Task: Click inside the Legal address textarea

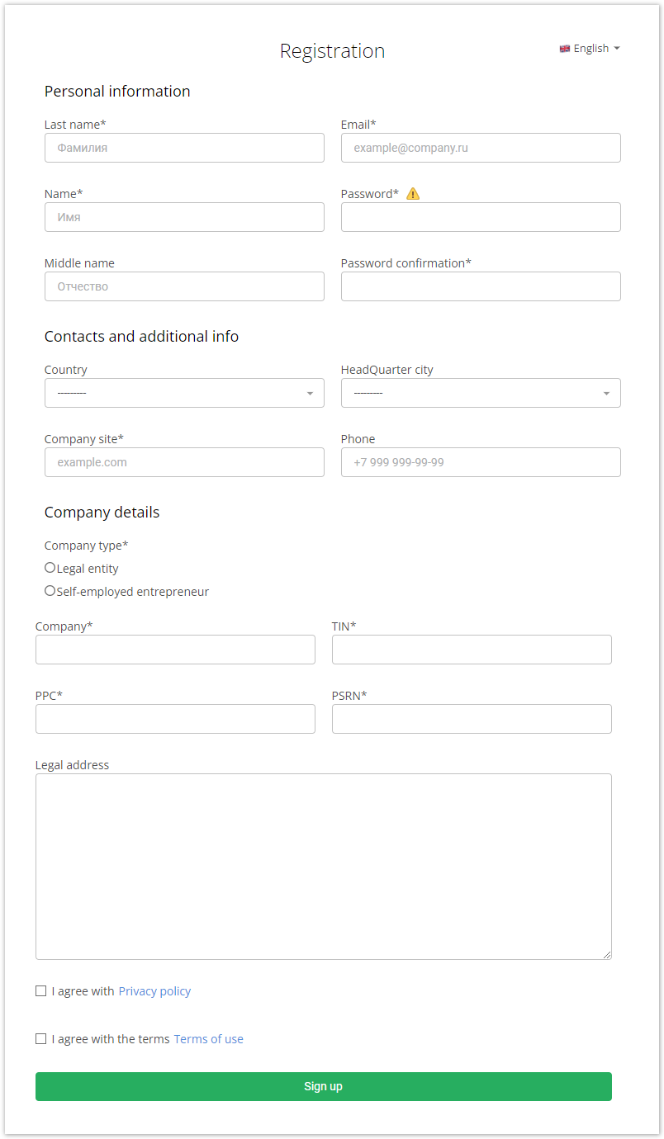Action: point(324,867)
